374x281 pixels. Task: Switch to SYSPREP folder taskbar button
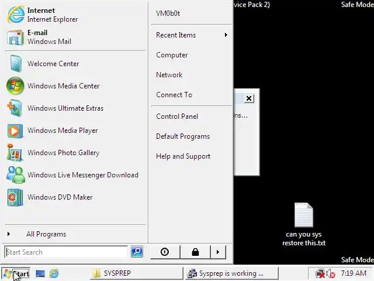(x=136, y=273)
